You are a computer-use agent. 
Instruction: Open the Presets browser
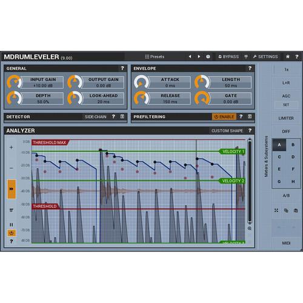pos(155,57)
